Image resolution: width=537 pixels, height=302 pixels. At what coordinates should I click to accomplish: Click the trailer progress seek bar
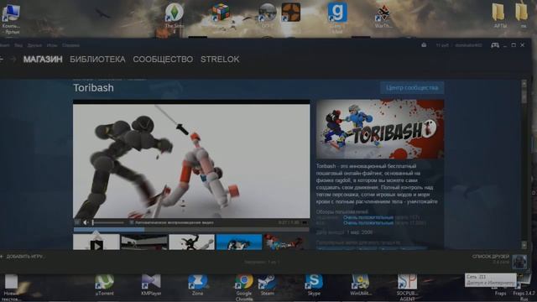pos(191,229)
